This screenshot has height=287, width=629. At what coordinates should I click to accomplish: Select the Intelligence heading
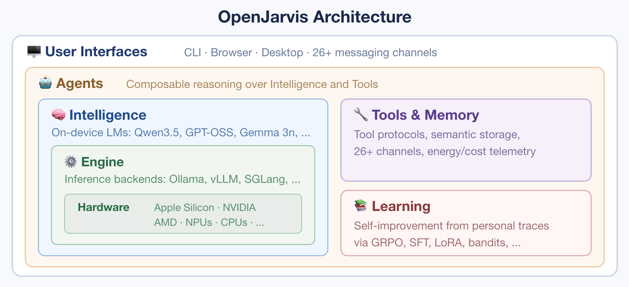coord(108,115)
